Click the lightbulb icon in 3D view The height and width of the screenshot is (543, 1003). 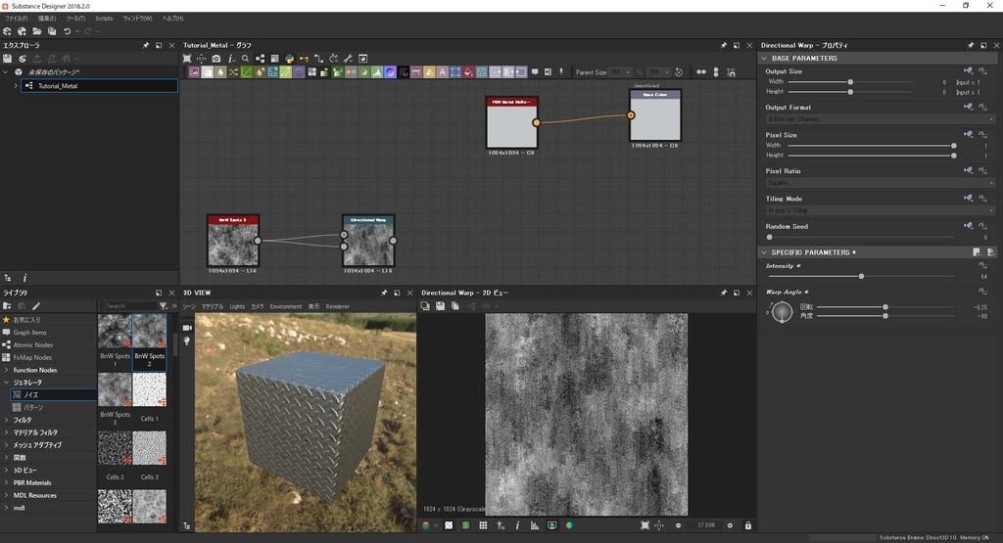click(187, 340)
